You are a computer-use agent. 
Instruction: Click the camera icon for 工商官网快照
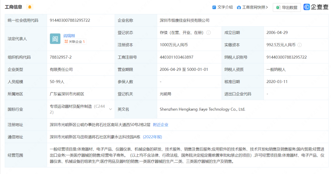pyautogui.click(x=239, y=7)
